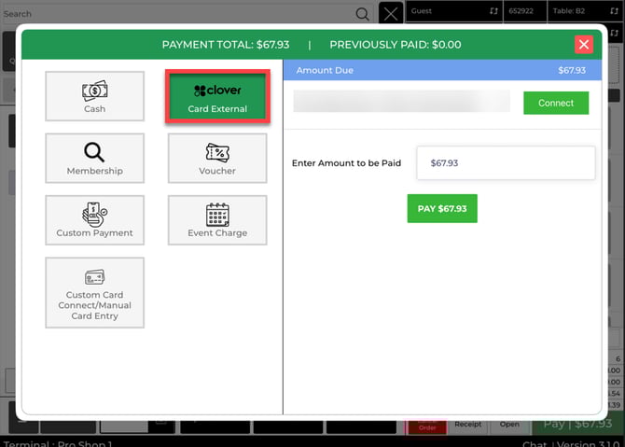Select Cash payment method
The height and width of the screenshot is (447, 625).
94,96
